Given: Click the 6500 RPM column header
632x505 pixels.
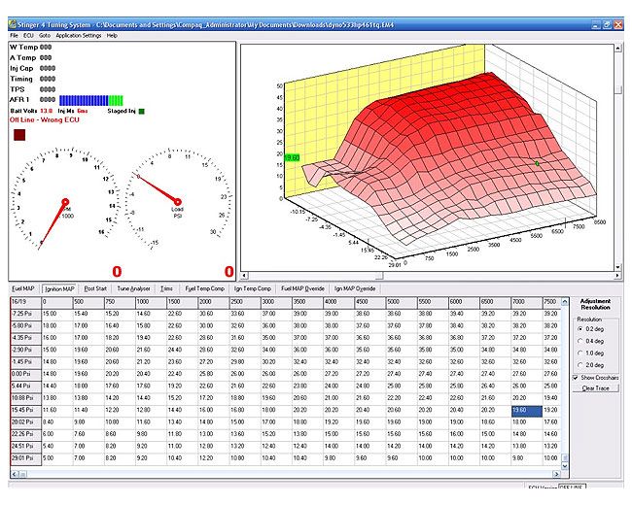Looking at the screenshot, I should (x=495, y=302).
